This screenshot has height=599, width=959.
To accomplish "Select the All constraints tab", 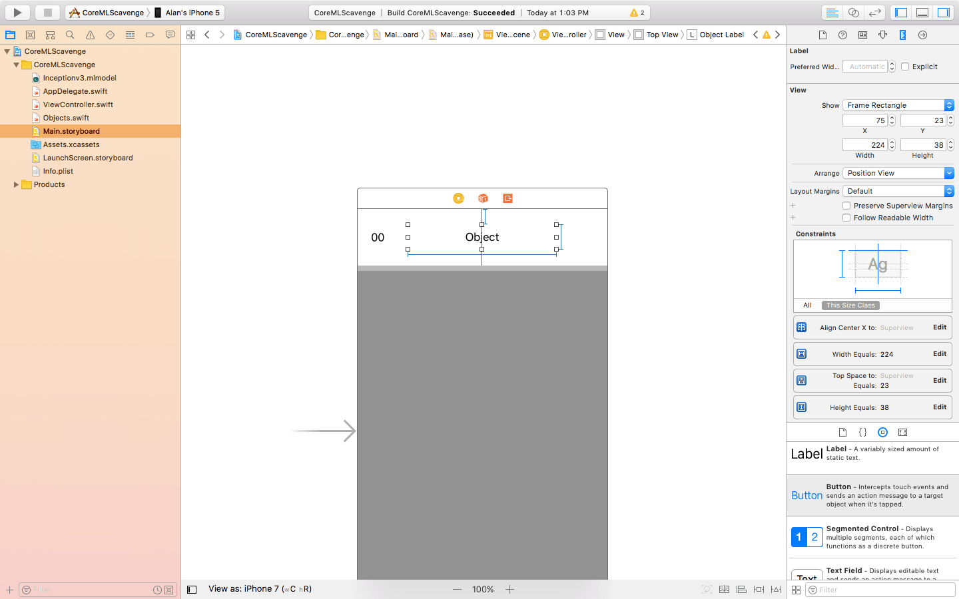I will click(x=807, y=305).
